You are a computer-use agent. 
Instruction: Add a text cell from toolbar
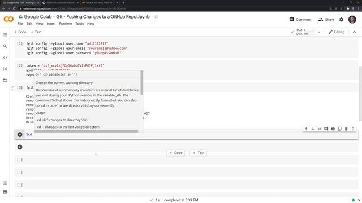36,32
